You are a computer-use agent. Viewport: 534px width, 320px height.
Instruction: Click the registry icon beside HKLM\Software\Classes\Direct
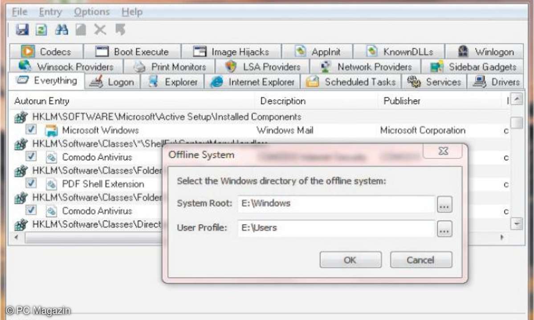coord(21,224)
